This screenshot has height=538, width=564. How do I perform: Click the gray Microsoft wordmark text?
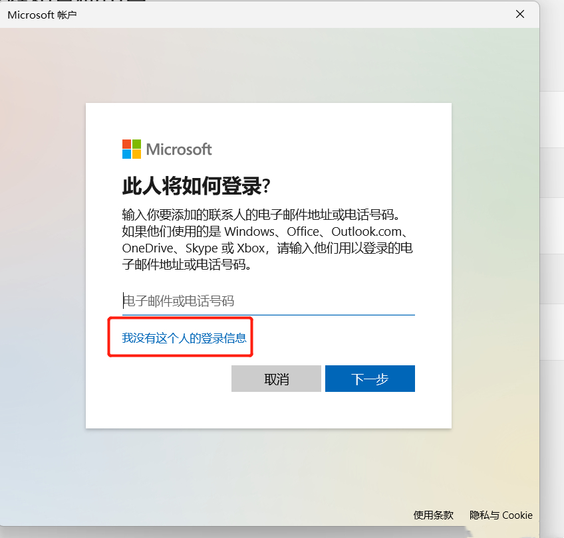[x=179, y=149]
